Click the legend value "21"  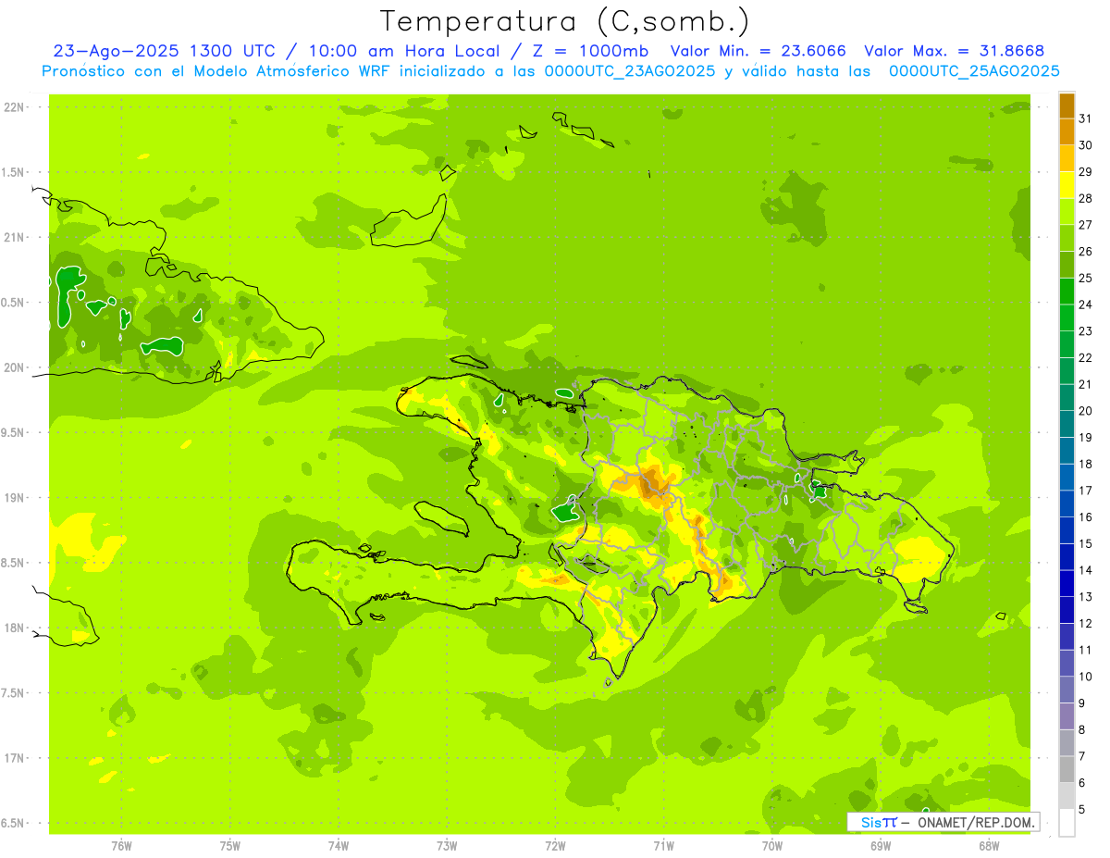click(1086, 384)
